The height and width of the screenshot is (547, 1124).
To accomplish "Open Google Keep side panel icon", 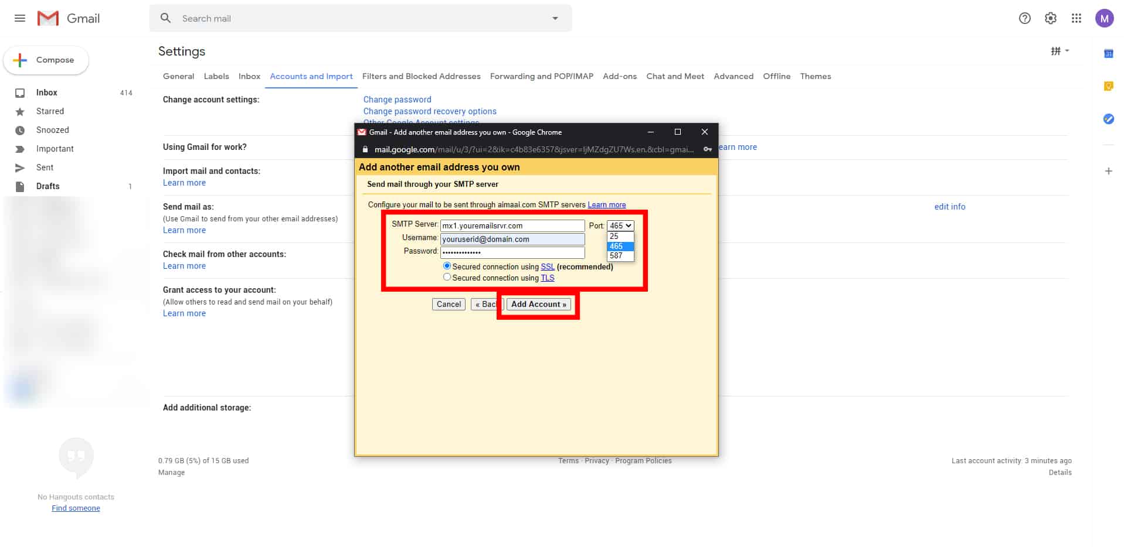I will click(x=1108, y=86).
